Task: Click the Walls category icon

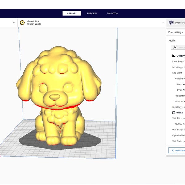Action: [173, 113]
